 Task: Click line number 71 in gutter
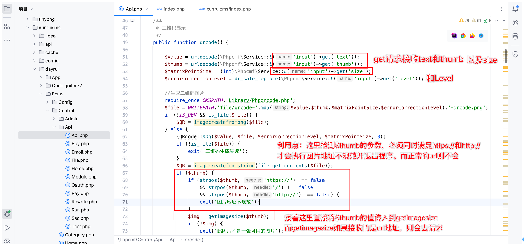point(125,202)
